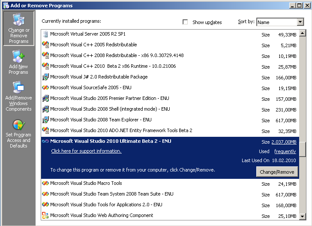Click the Visual SourceSafe 2005 icon

point(45,87)
